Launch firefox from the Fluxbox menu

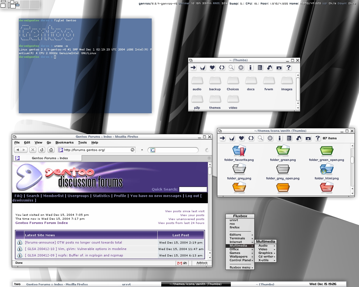coord(240,227)
